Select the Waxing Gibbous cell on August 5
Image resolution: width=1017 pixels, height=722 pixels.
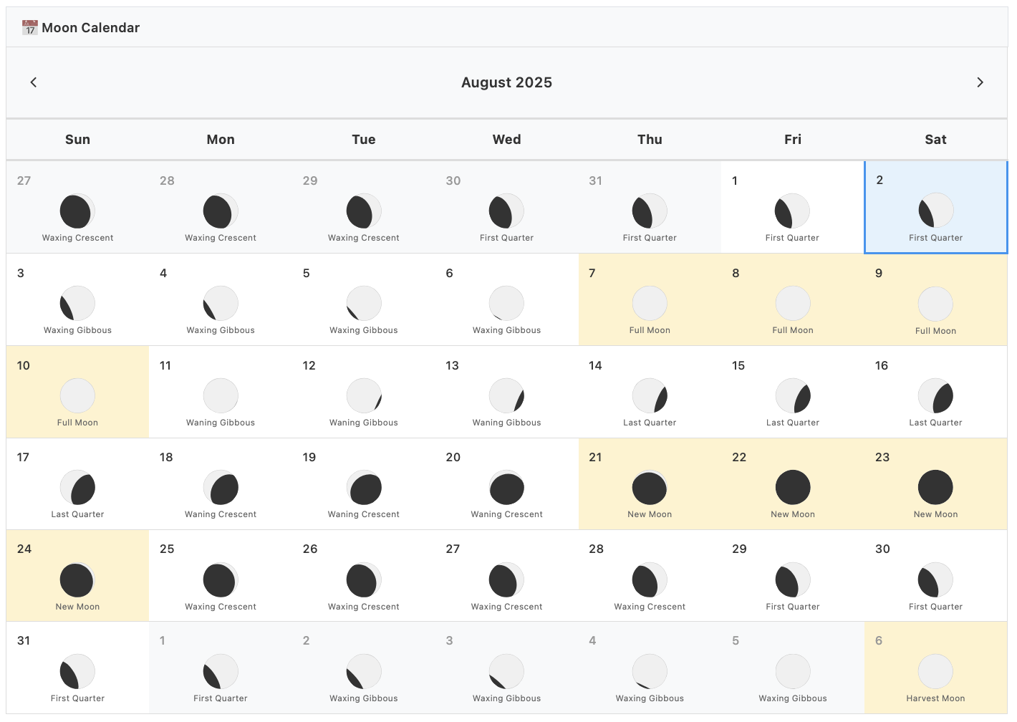[x=363, y=299]
